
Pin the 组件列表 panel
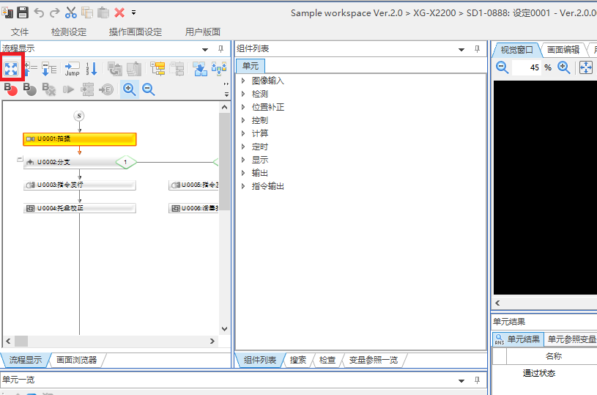click(477, 49)
